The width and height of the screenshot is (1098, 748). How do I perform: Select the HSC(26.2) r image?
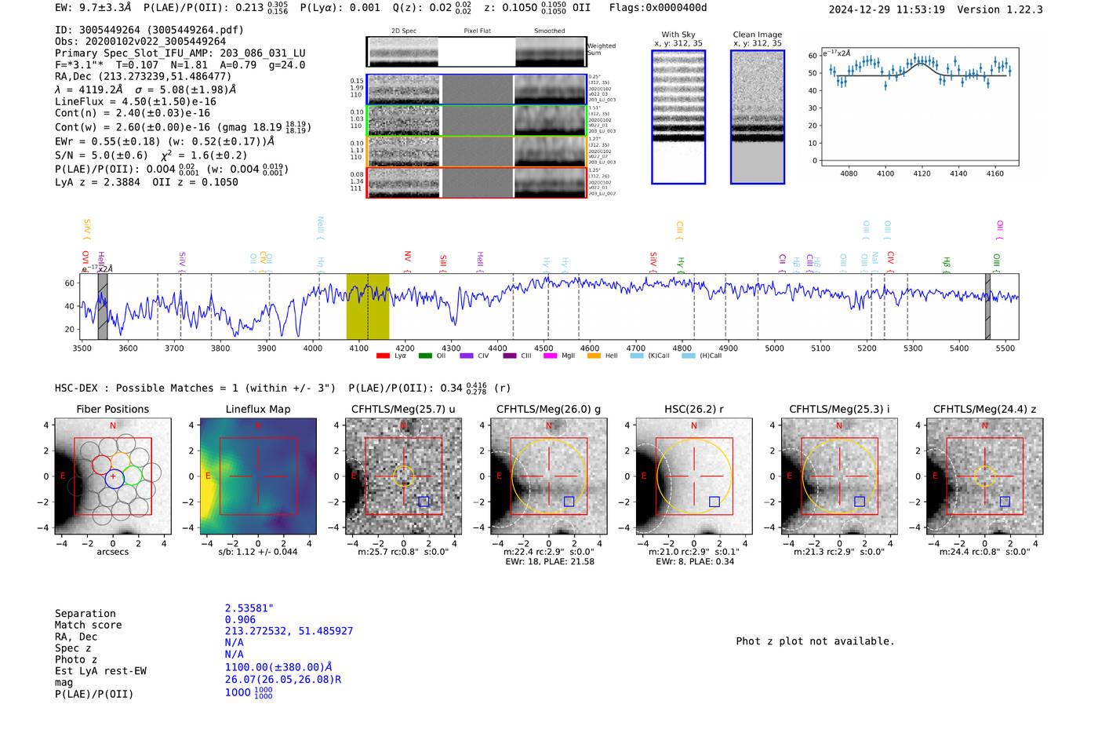click(x=694, y=476)
